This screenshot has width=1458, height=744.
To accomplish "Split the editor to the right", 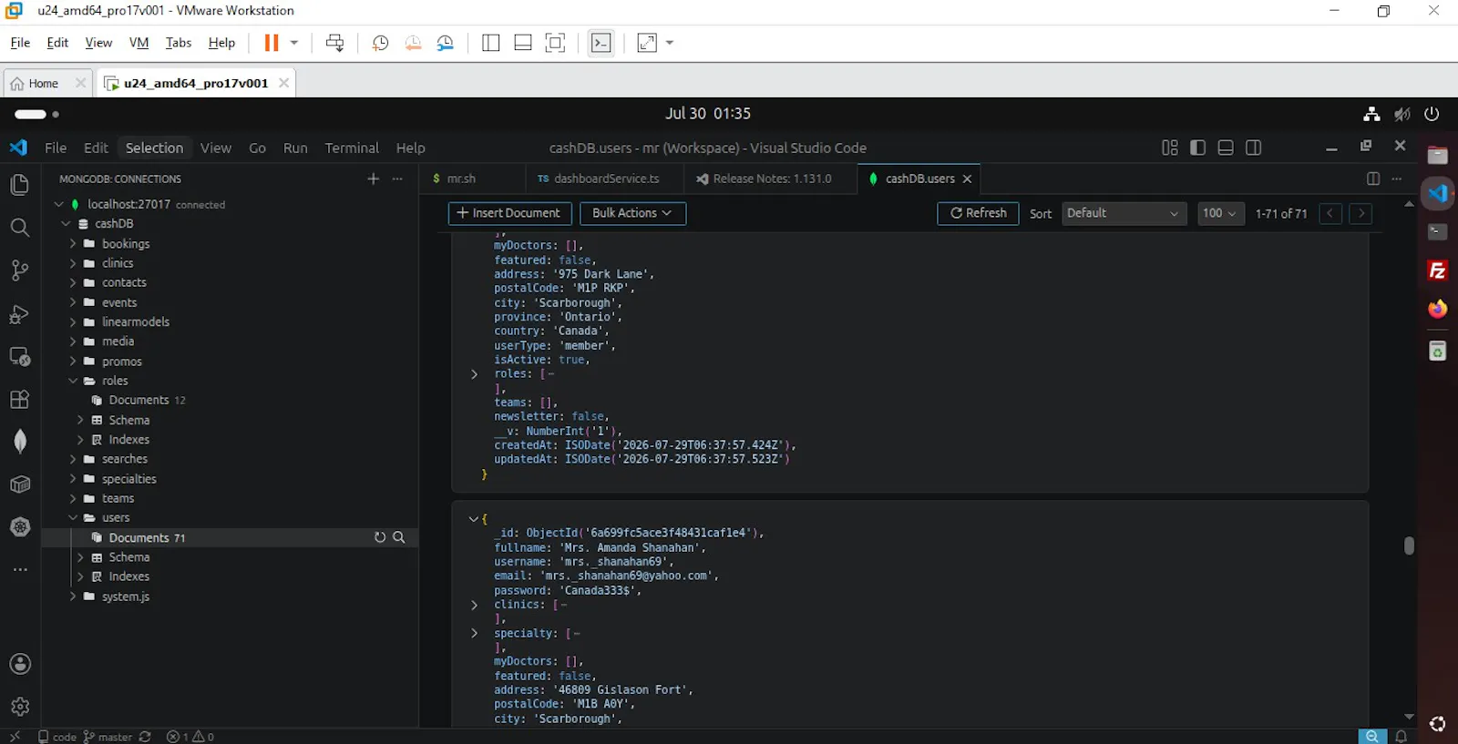I will (1373, 178).
